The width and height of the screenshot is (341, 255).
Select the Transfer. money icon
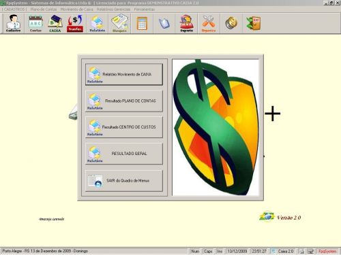tap(75, 23)
